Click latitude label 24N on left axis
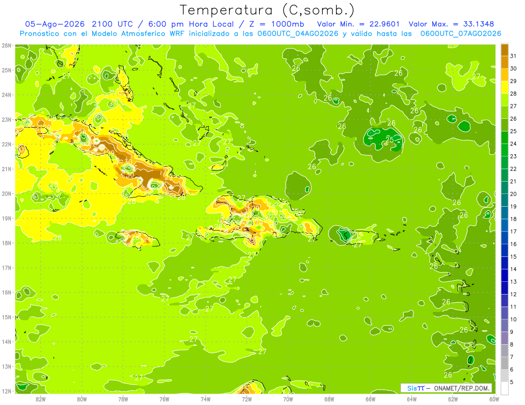The image size is (525, 405). 6,95
